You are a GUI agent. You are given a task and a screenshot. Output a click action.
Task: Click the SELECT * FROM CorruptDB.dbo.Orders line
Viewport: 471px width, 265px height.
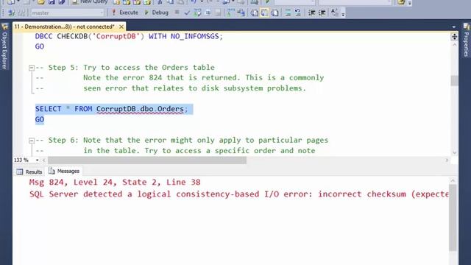point(111,109)
